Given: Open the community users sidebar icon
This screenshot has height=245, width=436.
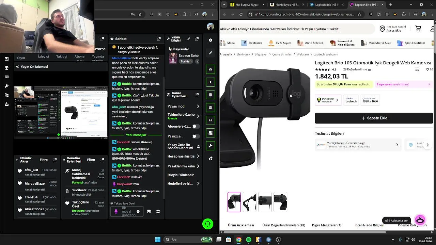Looking at the screenshot, I should click(6, 95).
